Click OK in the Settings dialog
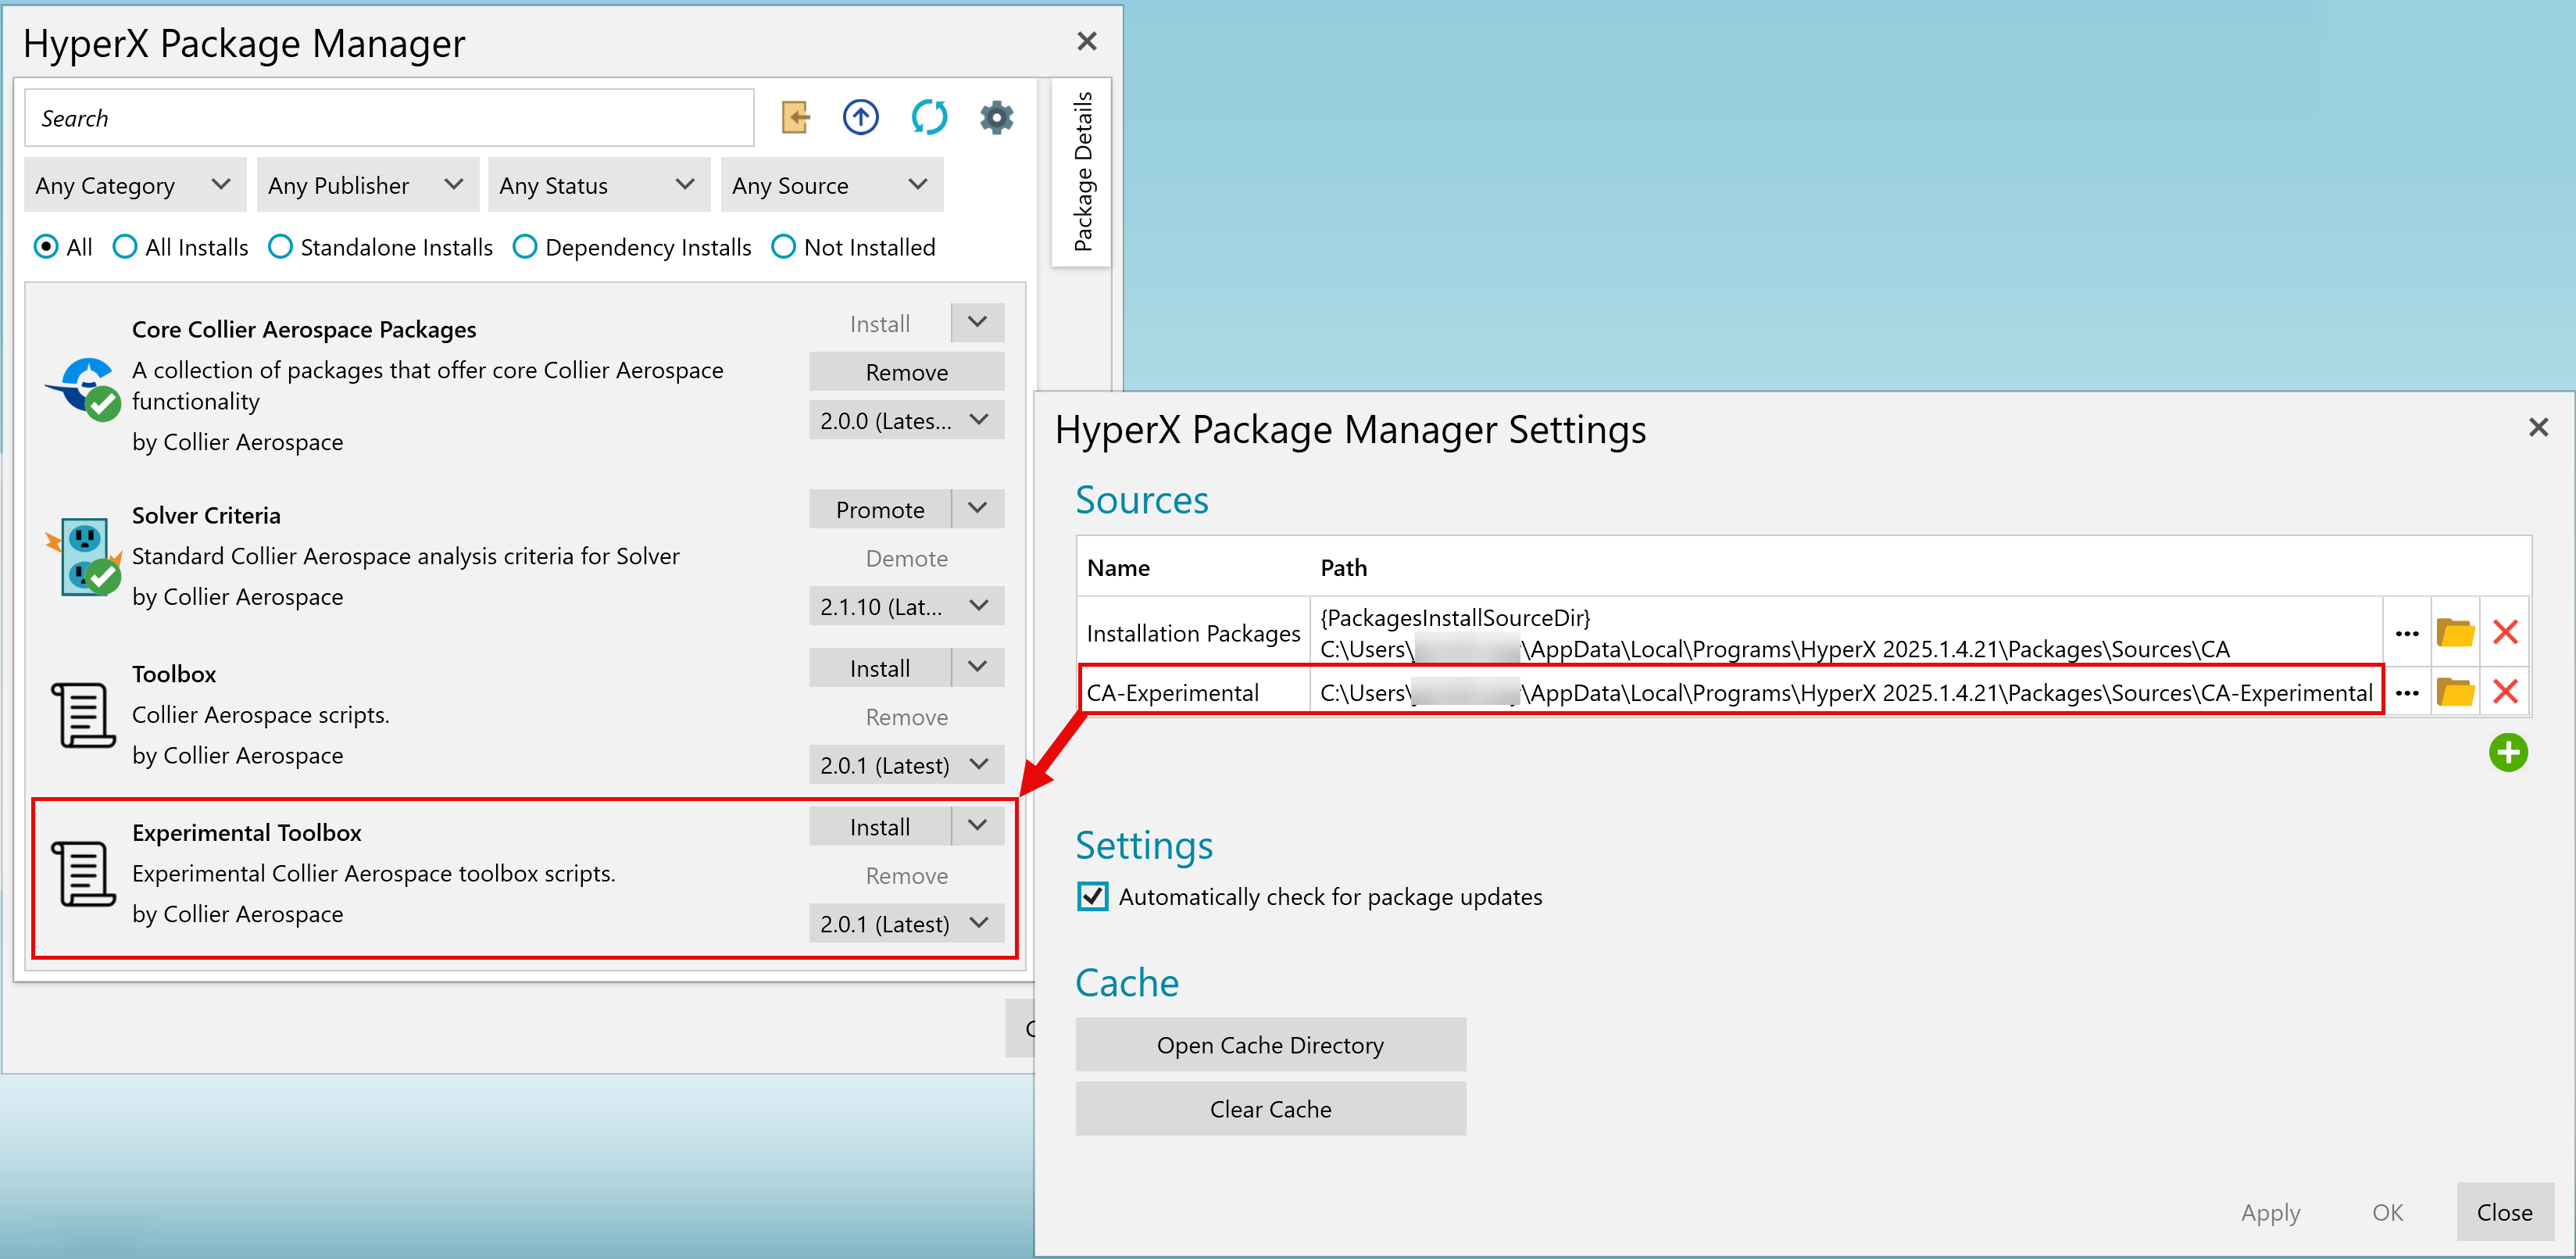The height and width of the screenshot is (1259, 2576). [x=2387, y=1212]
